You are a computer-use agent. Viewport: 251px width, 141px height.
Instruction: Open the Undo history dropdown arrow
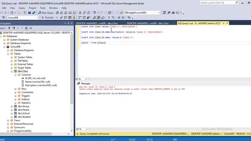pos(98,13)
